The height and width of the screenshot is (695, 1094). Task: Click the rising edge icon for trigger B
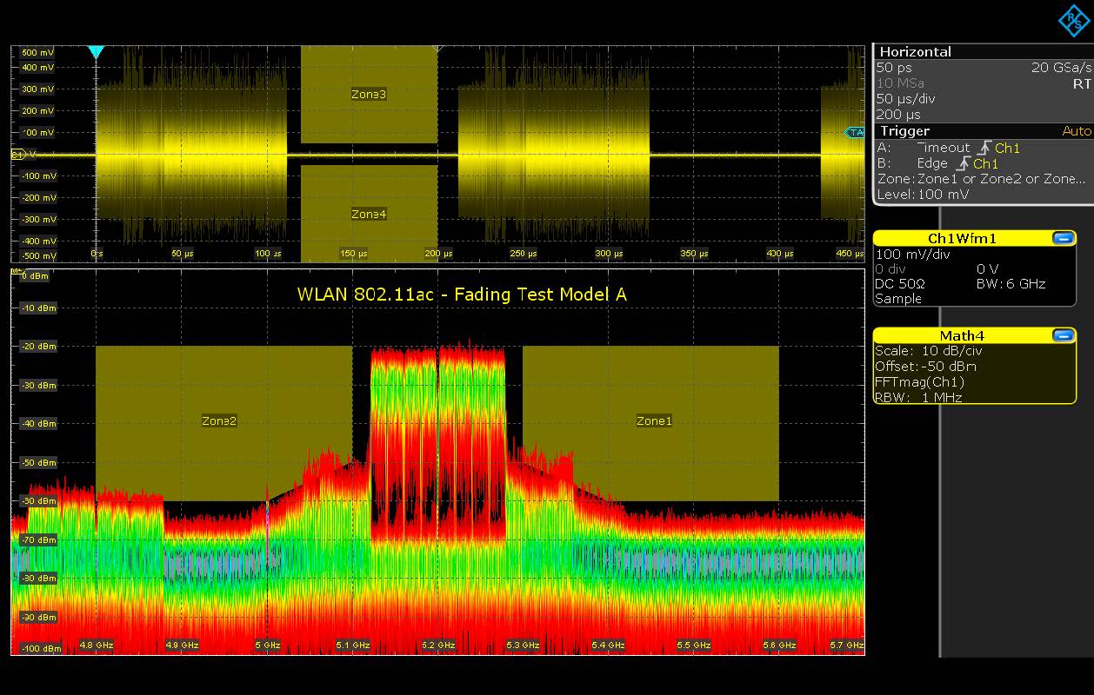pos(963,164)
